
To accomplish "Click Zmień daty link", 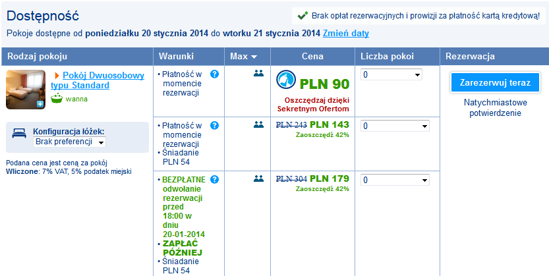I will pyautogui.click(x=345, y=33).
